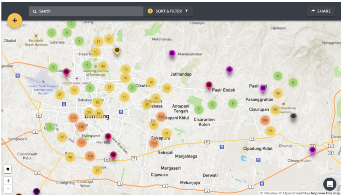Click the Share button
Screen dimensions: 342x195
pos(321,11)
